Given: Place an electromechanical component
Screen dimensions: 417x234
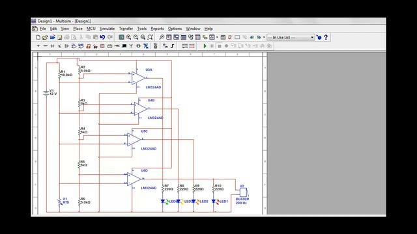Looking at the screenshot, I should 138,46.
